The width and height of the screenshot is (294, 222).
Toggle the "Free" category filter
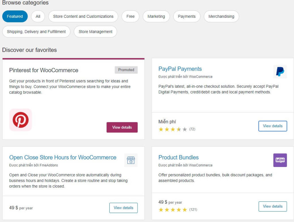click(x=130, y=16)
